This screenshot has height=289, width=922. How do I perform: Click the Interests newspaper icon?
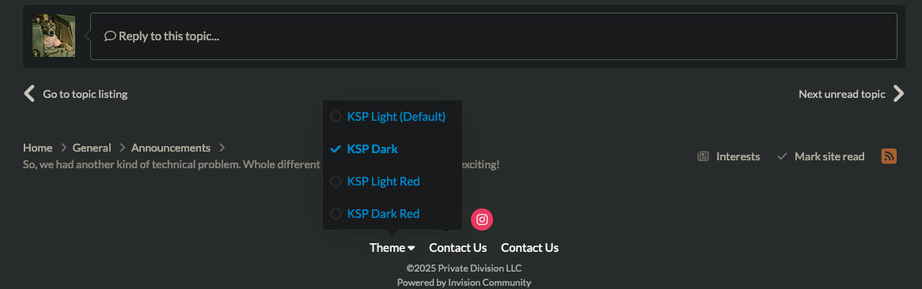703,156
